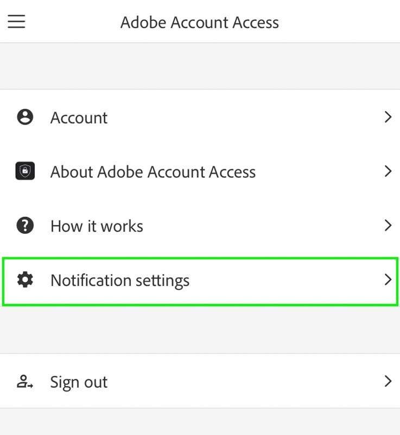Select Notification settings label
The width and height of the screenshot is (400, 435).
coord(120,281)
